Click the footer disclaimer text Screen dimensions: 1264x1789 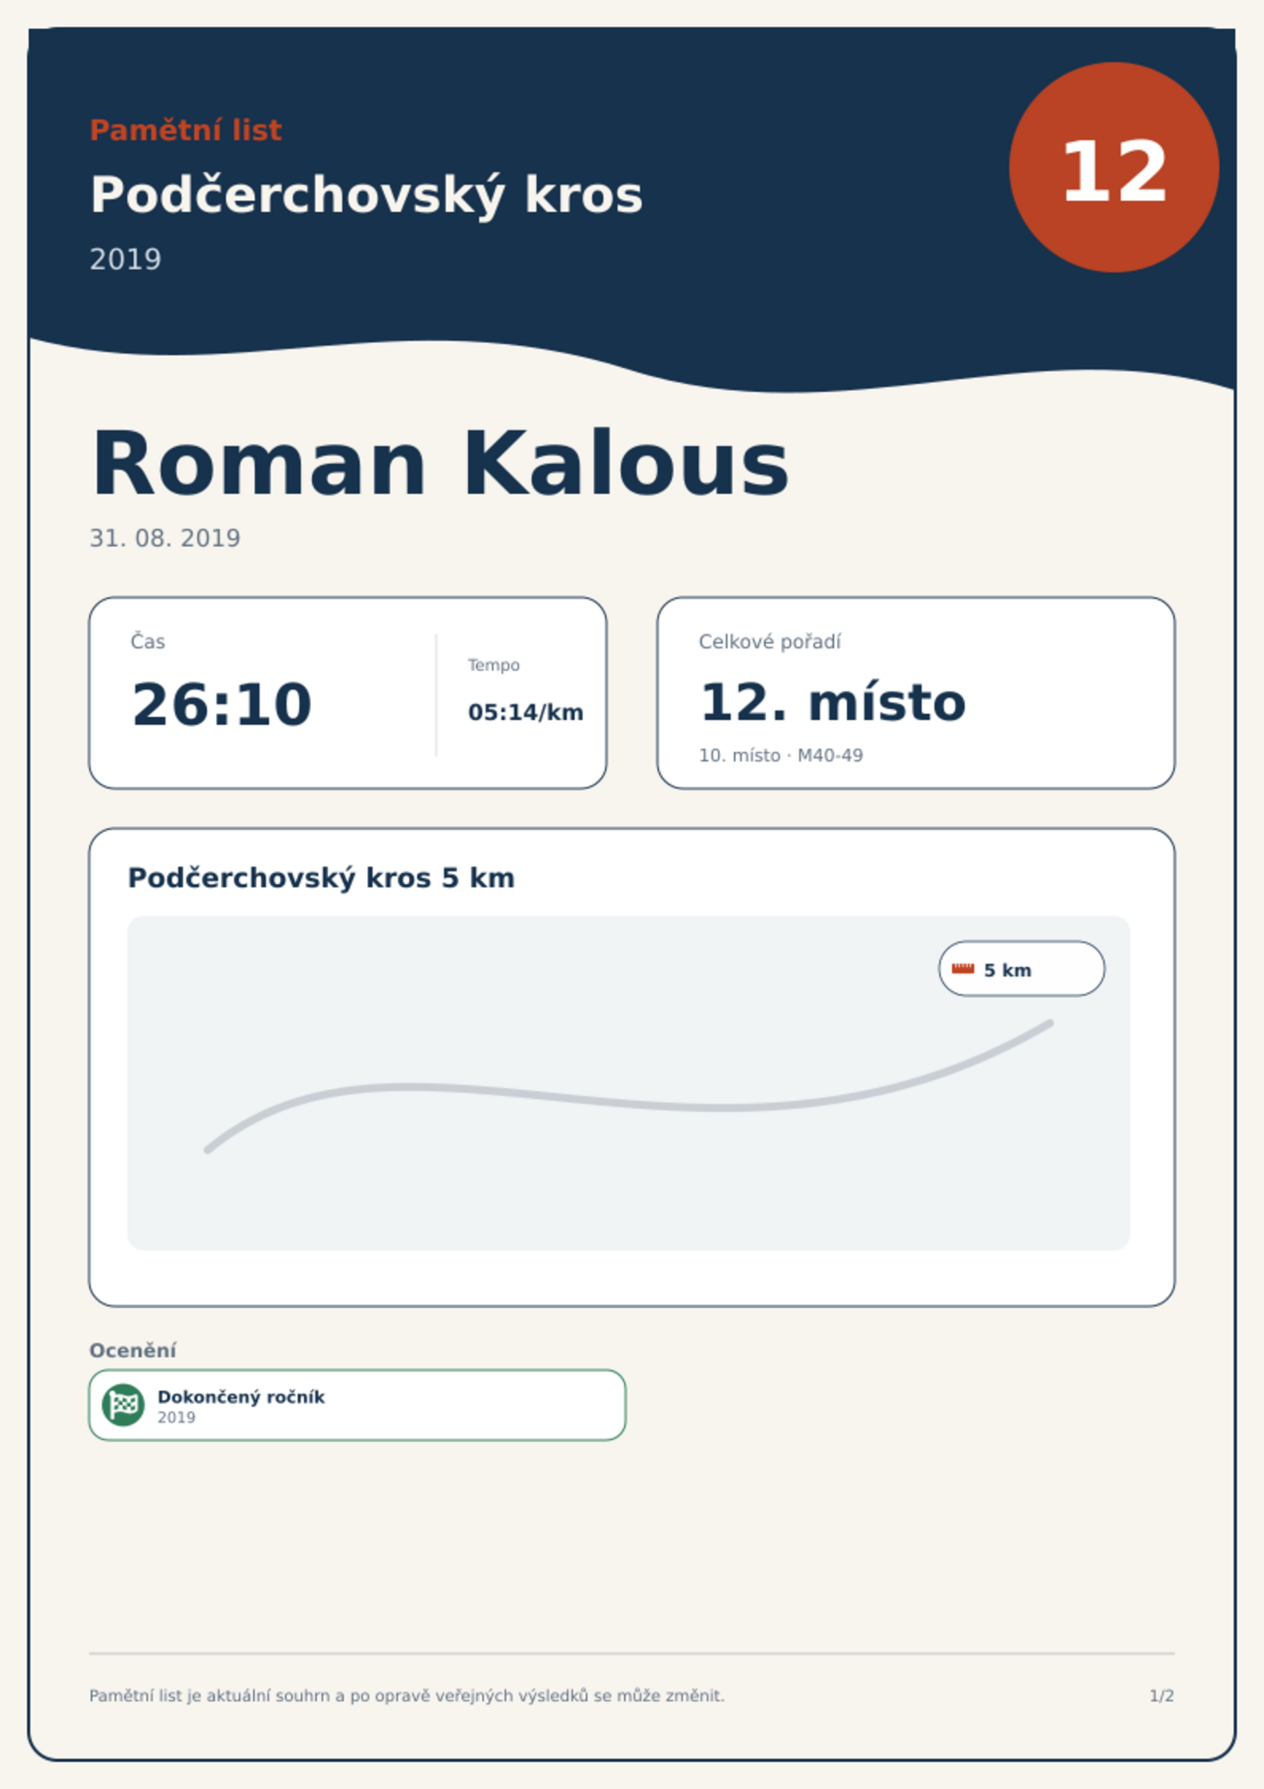[x=407, y=1695]
